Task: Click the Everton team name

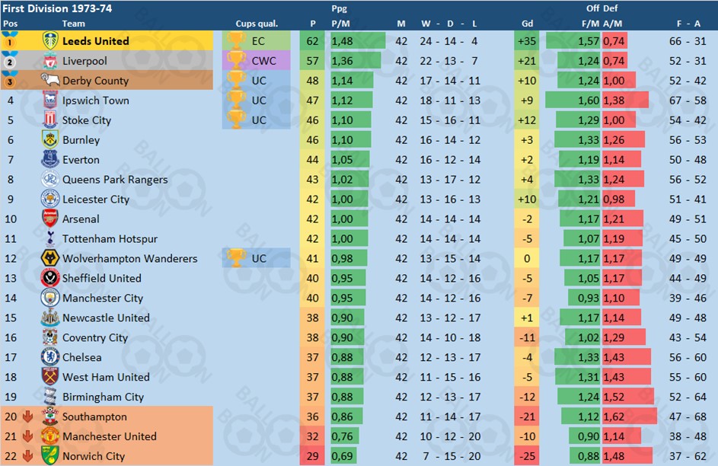Action: click(81, 160)
